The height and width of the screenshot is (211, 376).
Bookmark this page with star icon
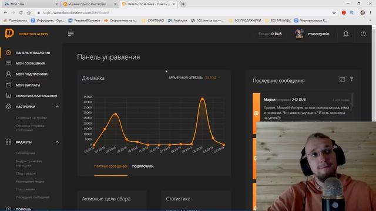(x=334, y=13)
